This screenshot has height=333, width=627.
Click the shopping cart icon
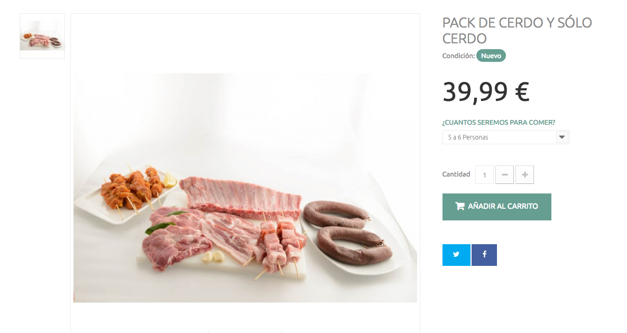(x=460, y=206)
